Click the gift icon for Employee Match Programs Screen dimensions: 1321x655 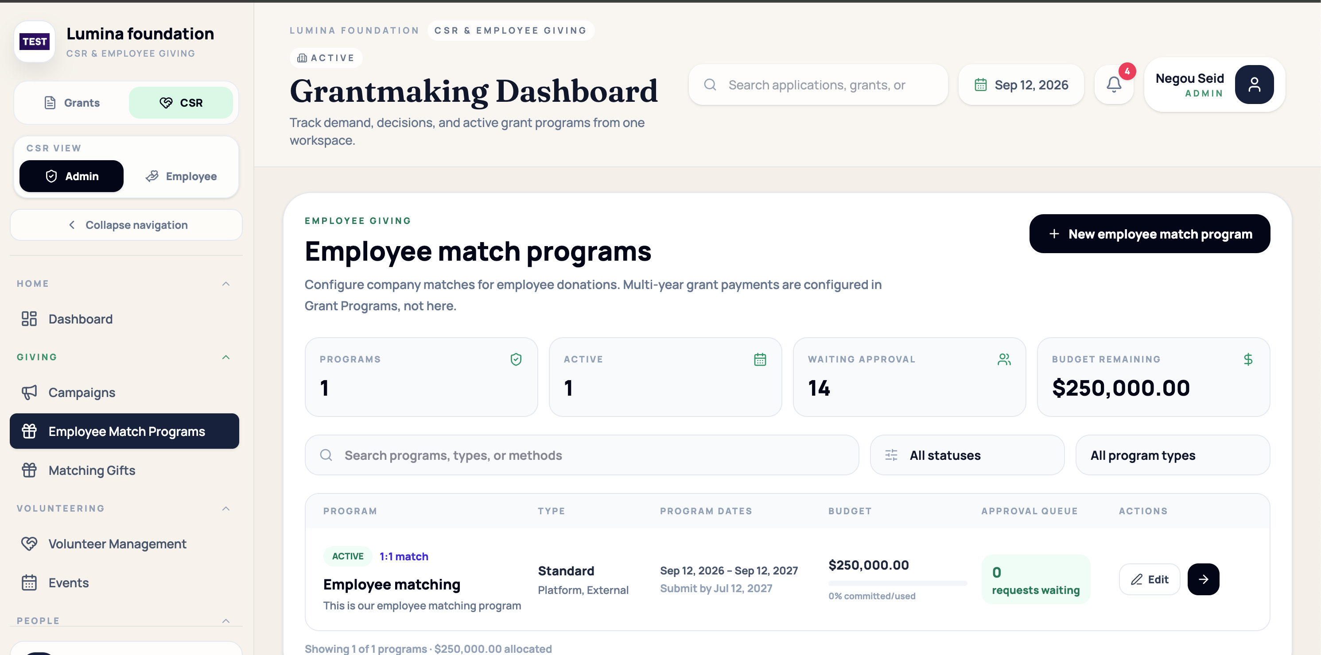pyautogui.click(x=29, y=431)
